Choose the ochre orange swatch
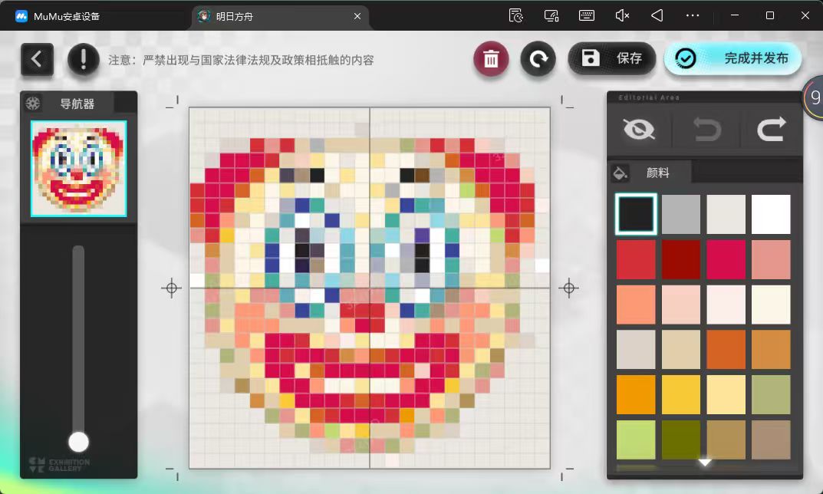 [771, 350]
